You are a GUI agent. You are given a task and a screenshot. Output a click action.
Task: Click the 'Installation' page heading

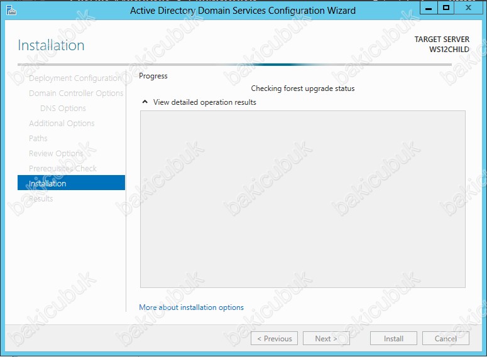coord(52,45)
